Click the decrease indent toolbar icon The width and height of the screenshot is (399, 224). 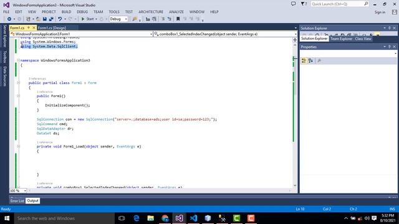click(x=148, y=19)
